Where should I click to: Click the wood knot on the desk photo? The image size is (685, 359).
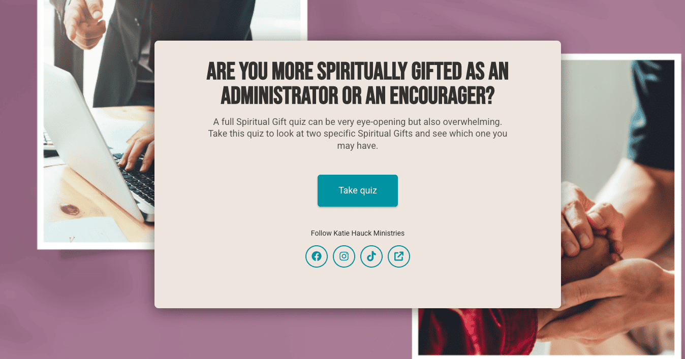(70, 209)
